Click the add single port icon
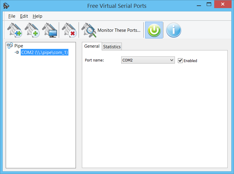Screen dimensions: 234x174 32,30
